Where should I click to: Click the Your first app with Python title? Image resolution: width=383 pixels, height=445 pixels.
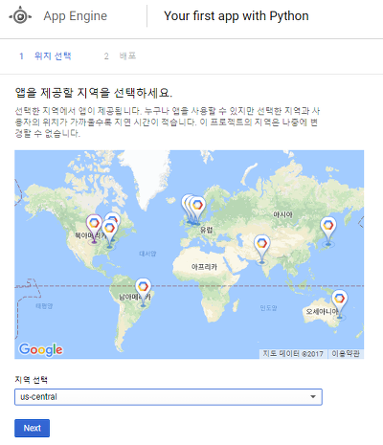coord(237,16)
